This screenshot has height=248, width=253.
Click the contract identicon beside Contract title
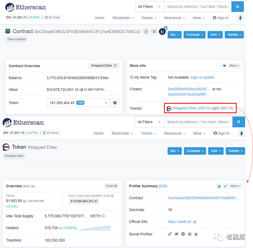(8, 31)
